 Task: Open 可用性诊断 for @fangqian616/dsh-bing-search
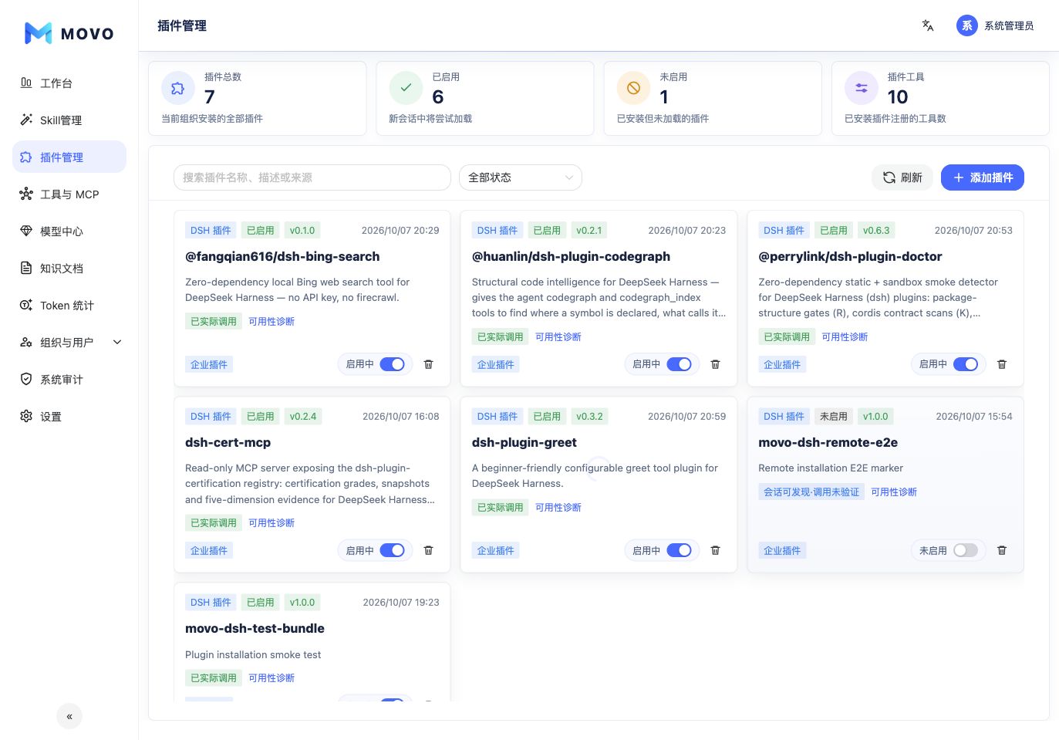[271, 322]
